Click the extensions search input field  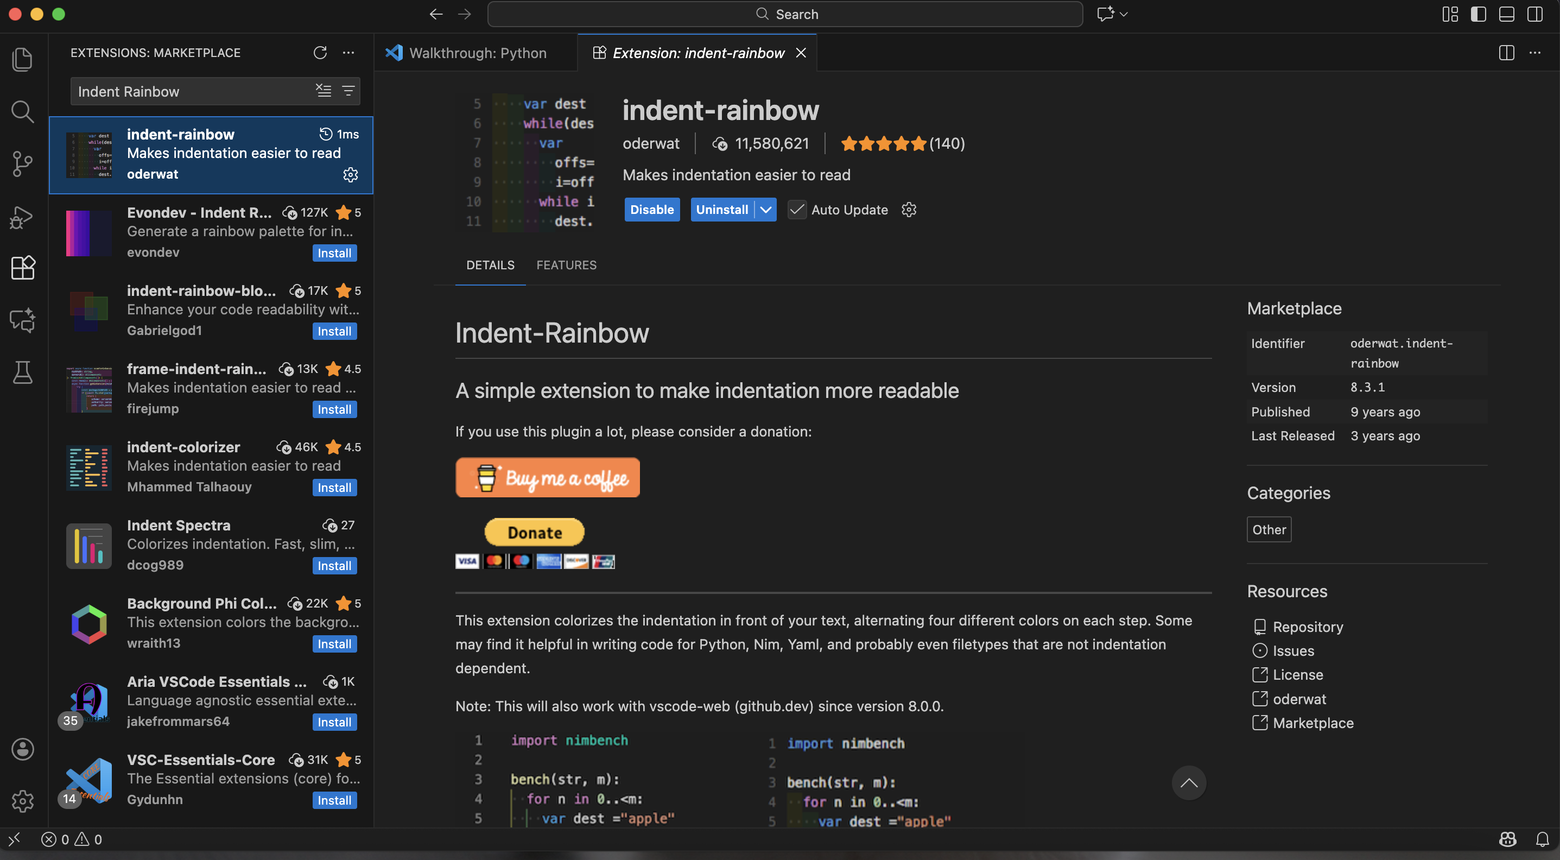click(x=193, y=91)
